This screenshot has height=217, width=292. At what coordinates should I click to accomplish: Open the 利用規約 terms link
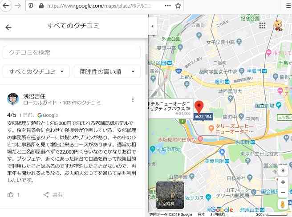218,215
